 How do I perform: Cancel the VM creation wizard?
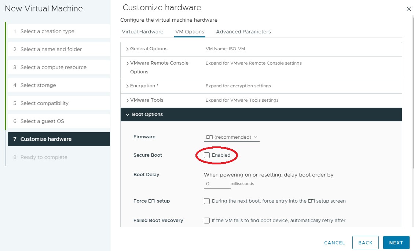(x=334, y=243)
